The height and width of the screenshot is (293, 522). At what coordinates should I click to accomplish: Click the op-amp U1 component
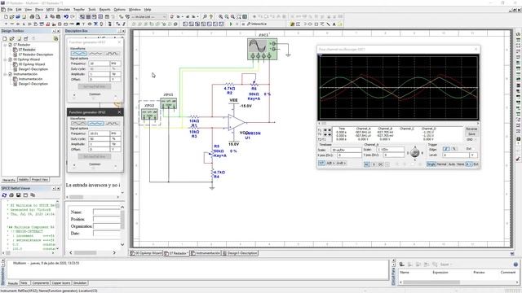tap(236, 122)
